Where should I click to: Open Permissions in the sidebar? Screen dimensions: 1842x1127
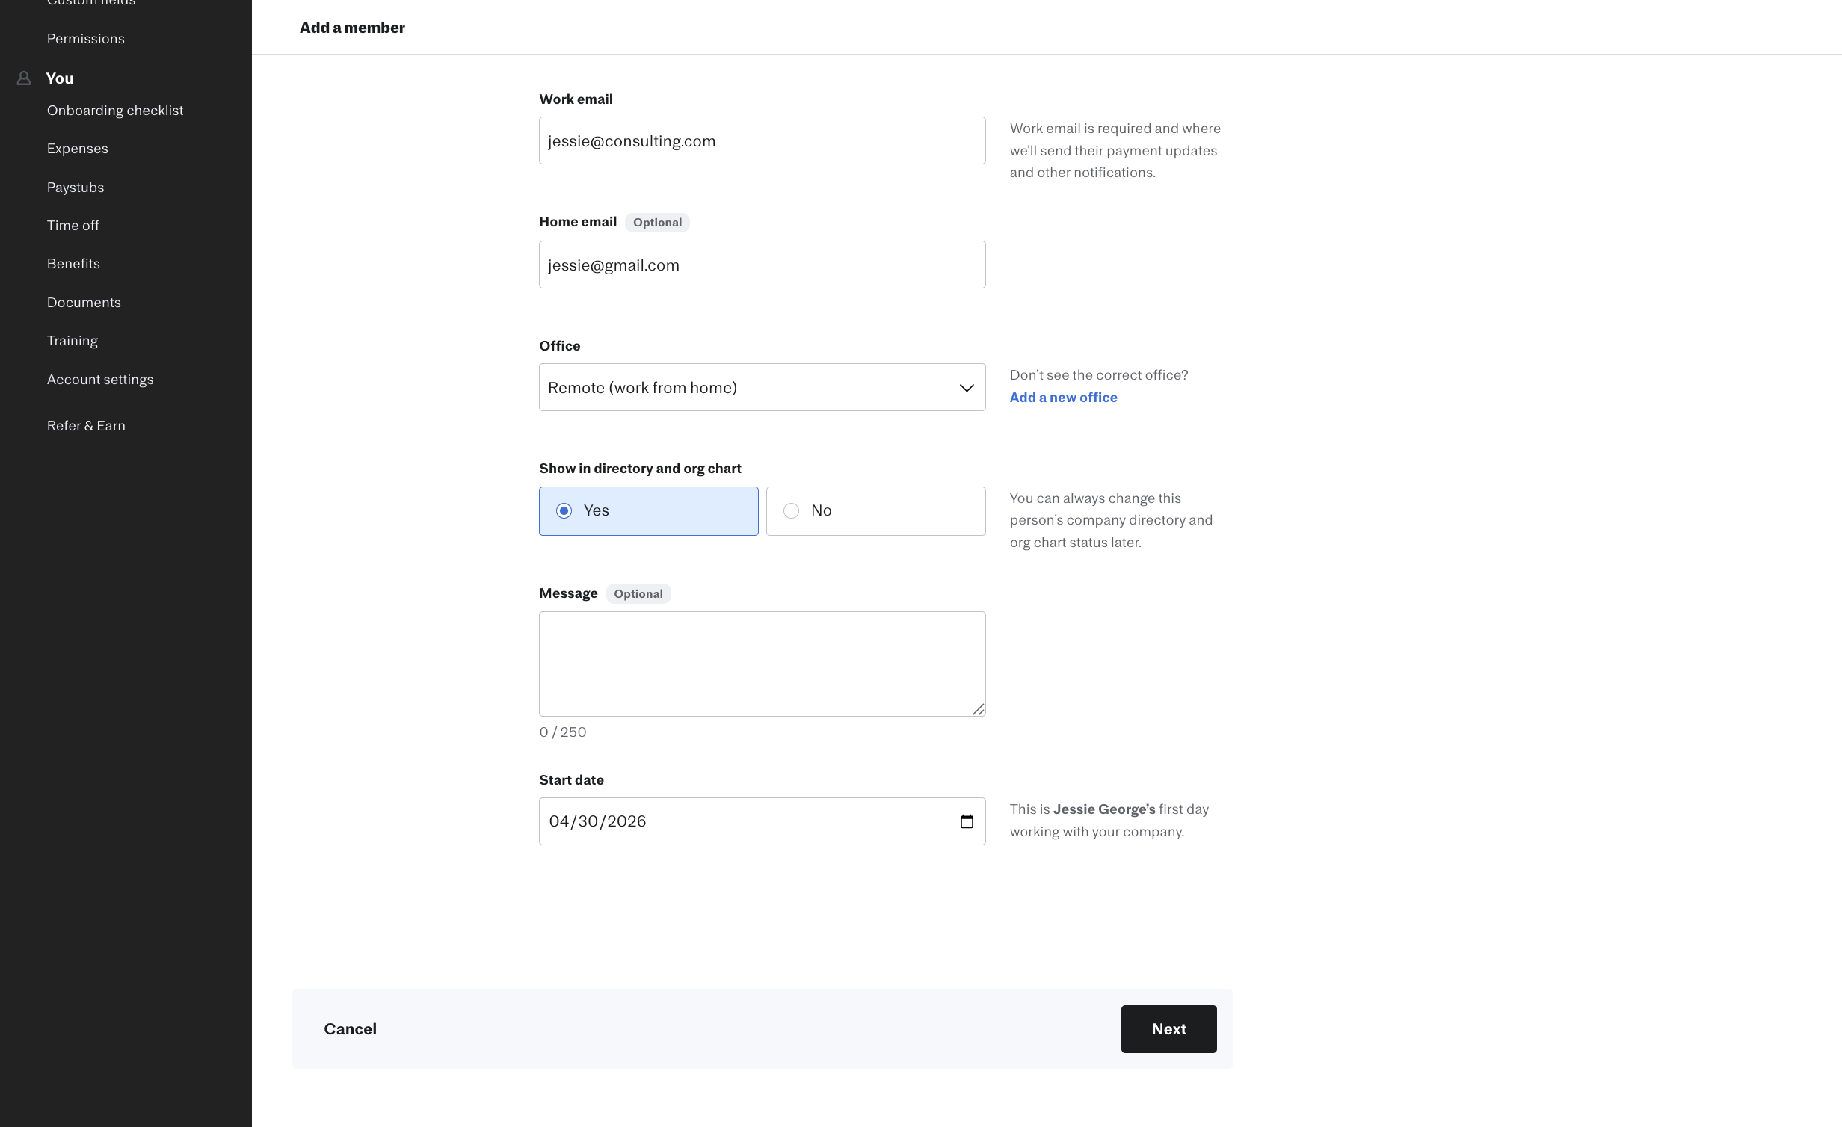[85, 39]
